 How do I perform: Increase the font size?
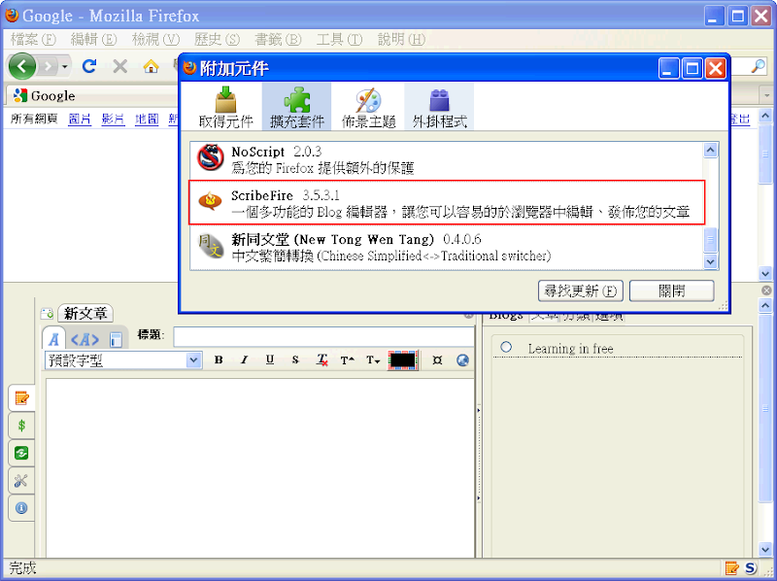pyautogui.click(x=348, y=360)
